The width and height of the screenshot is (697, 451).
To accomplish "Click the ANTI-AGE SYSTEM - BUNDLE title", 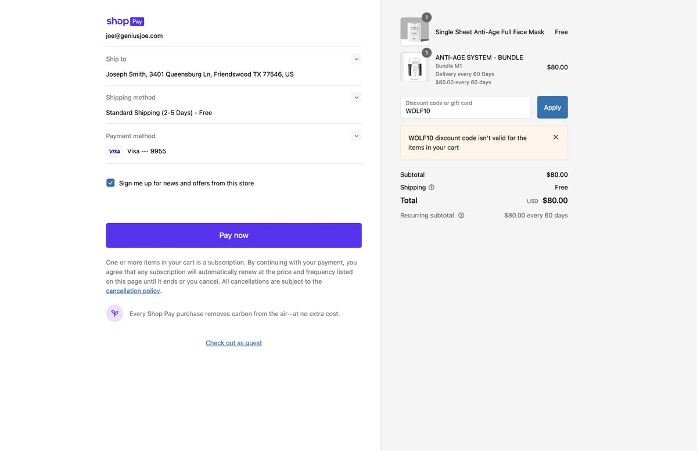I will [x=479, y=58].
